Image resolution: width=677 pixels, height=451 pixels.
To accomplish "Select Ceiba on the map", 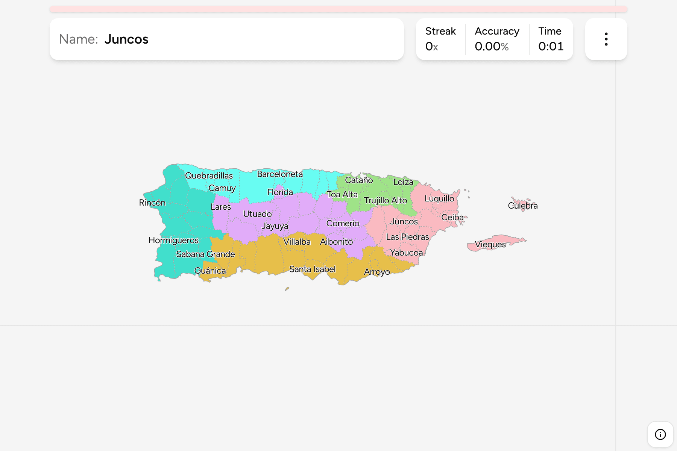I will point(452,217).
